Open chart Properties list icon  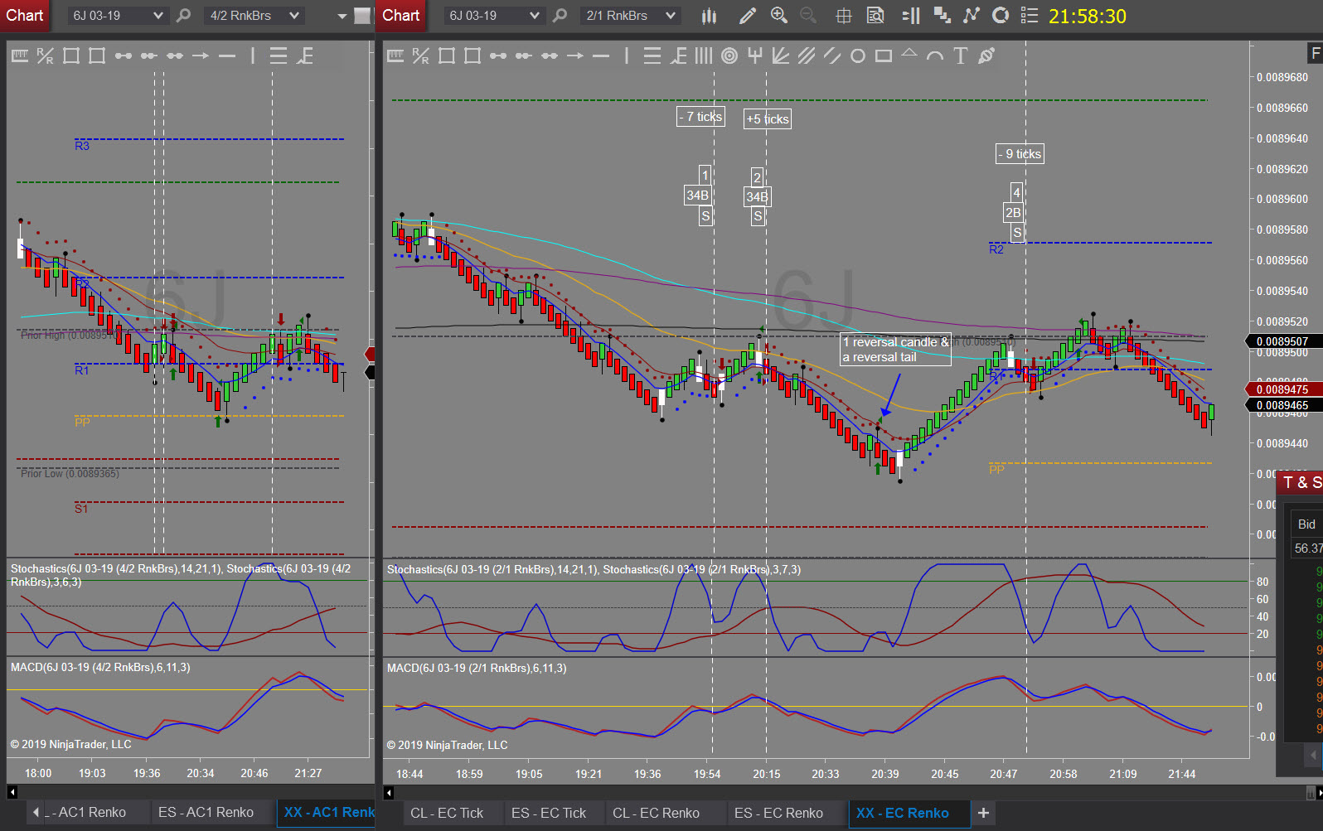point(1030,16)
